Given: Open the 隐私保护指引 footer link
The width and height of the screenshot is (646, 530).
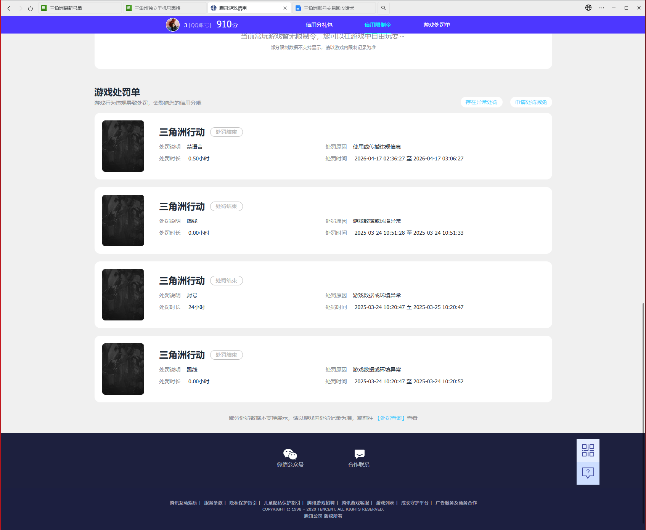Looking at the screenshot, I should (x=243, y=503).
